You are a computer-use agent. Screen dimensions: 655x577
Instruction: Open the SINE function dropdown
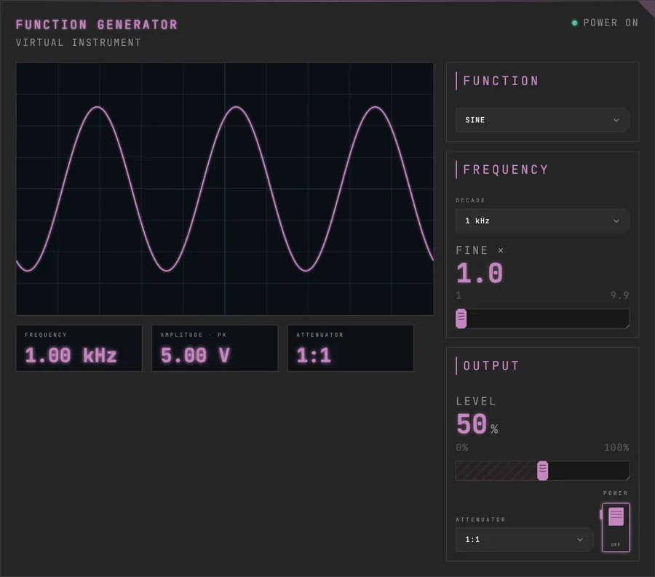point(542,120)
